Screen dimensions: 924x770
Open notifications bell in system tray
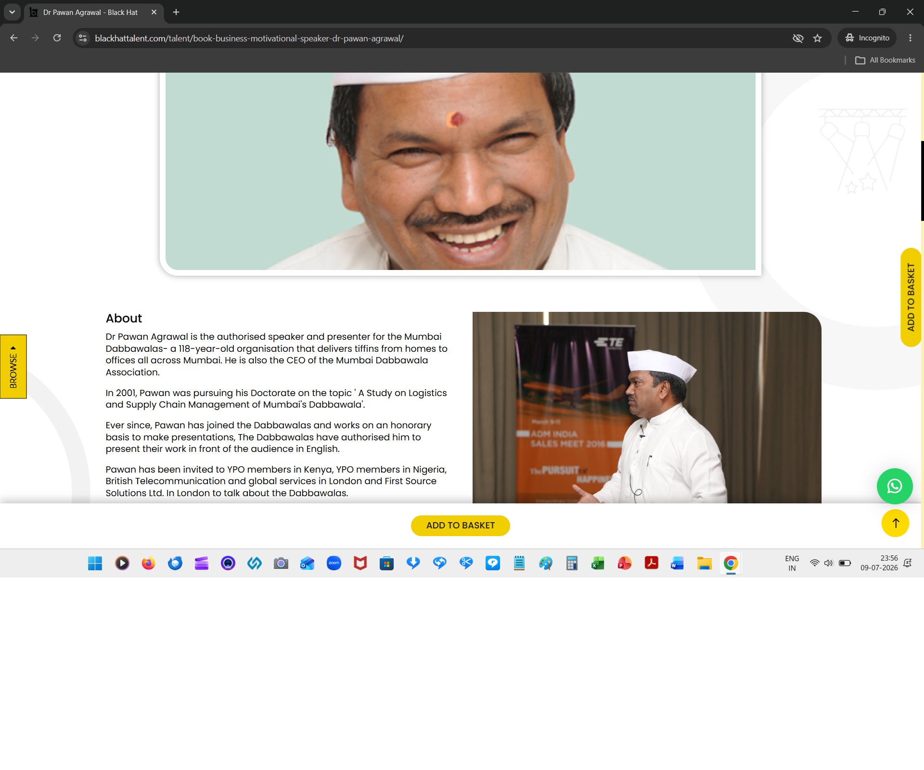[908, 563]
